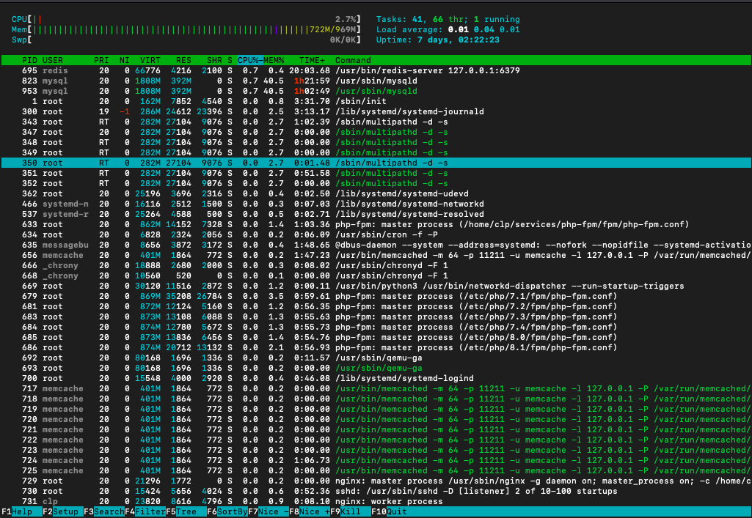Select php-fpm 7.2 master process row
Viewport: 752px width, 518px height.
click(x=376, y=306)
